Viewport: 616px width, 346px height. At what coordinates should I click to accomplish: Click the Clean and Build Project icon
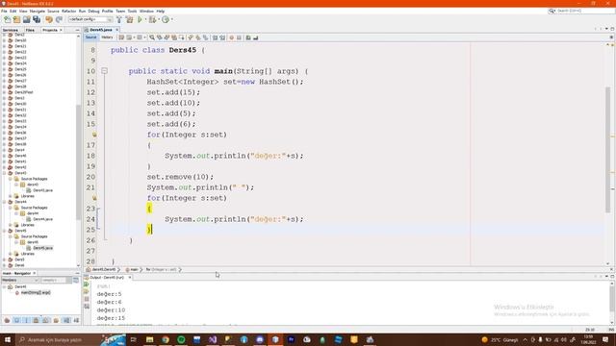pos(129,19)
